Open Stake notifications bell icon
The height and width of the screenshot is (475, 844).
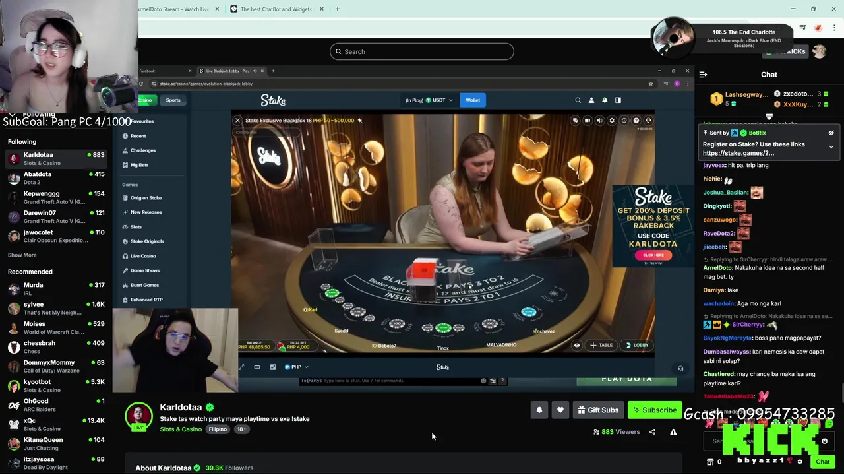coord(604,100)
